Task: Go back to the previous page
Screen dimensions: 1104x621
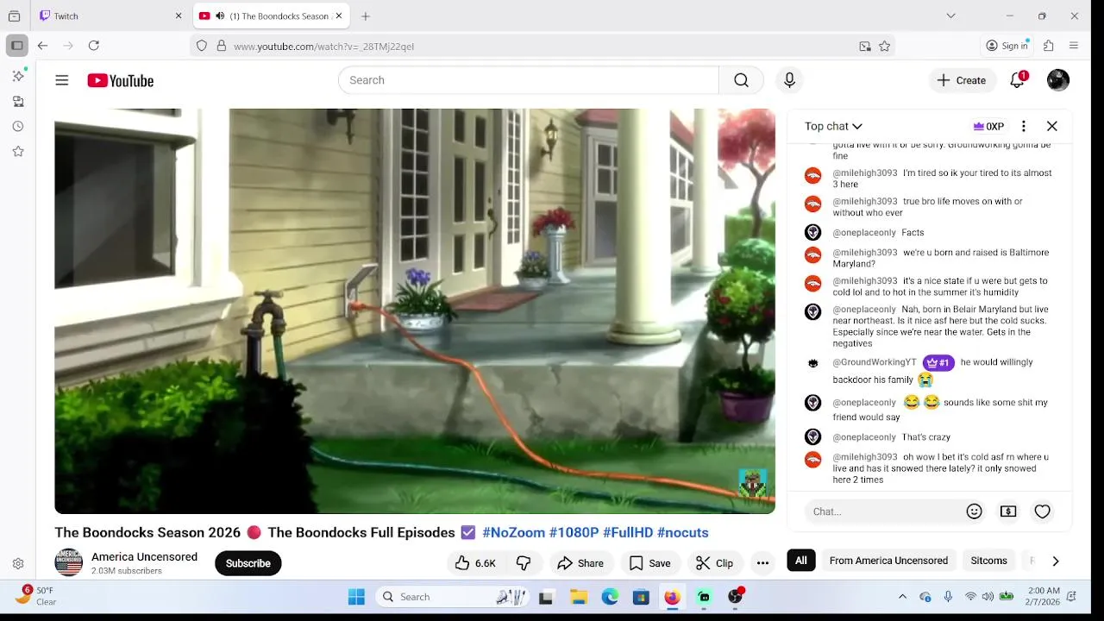Action: coord(42,46)
